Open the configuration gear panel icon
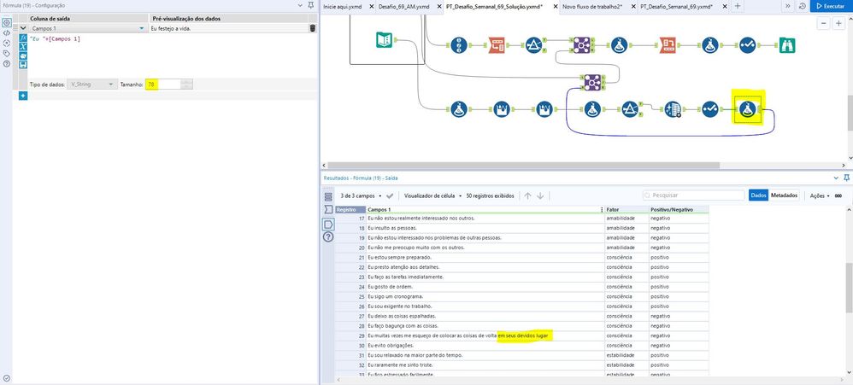Viewport: 853px width, 385px height. [7, 23]
